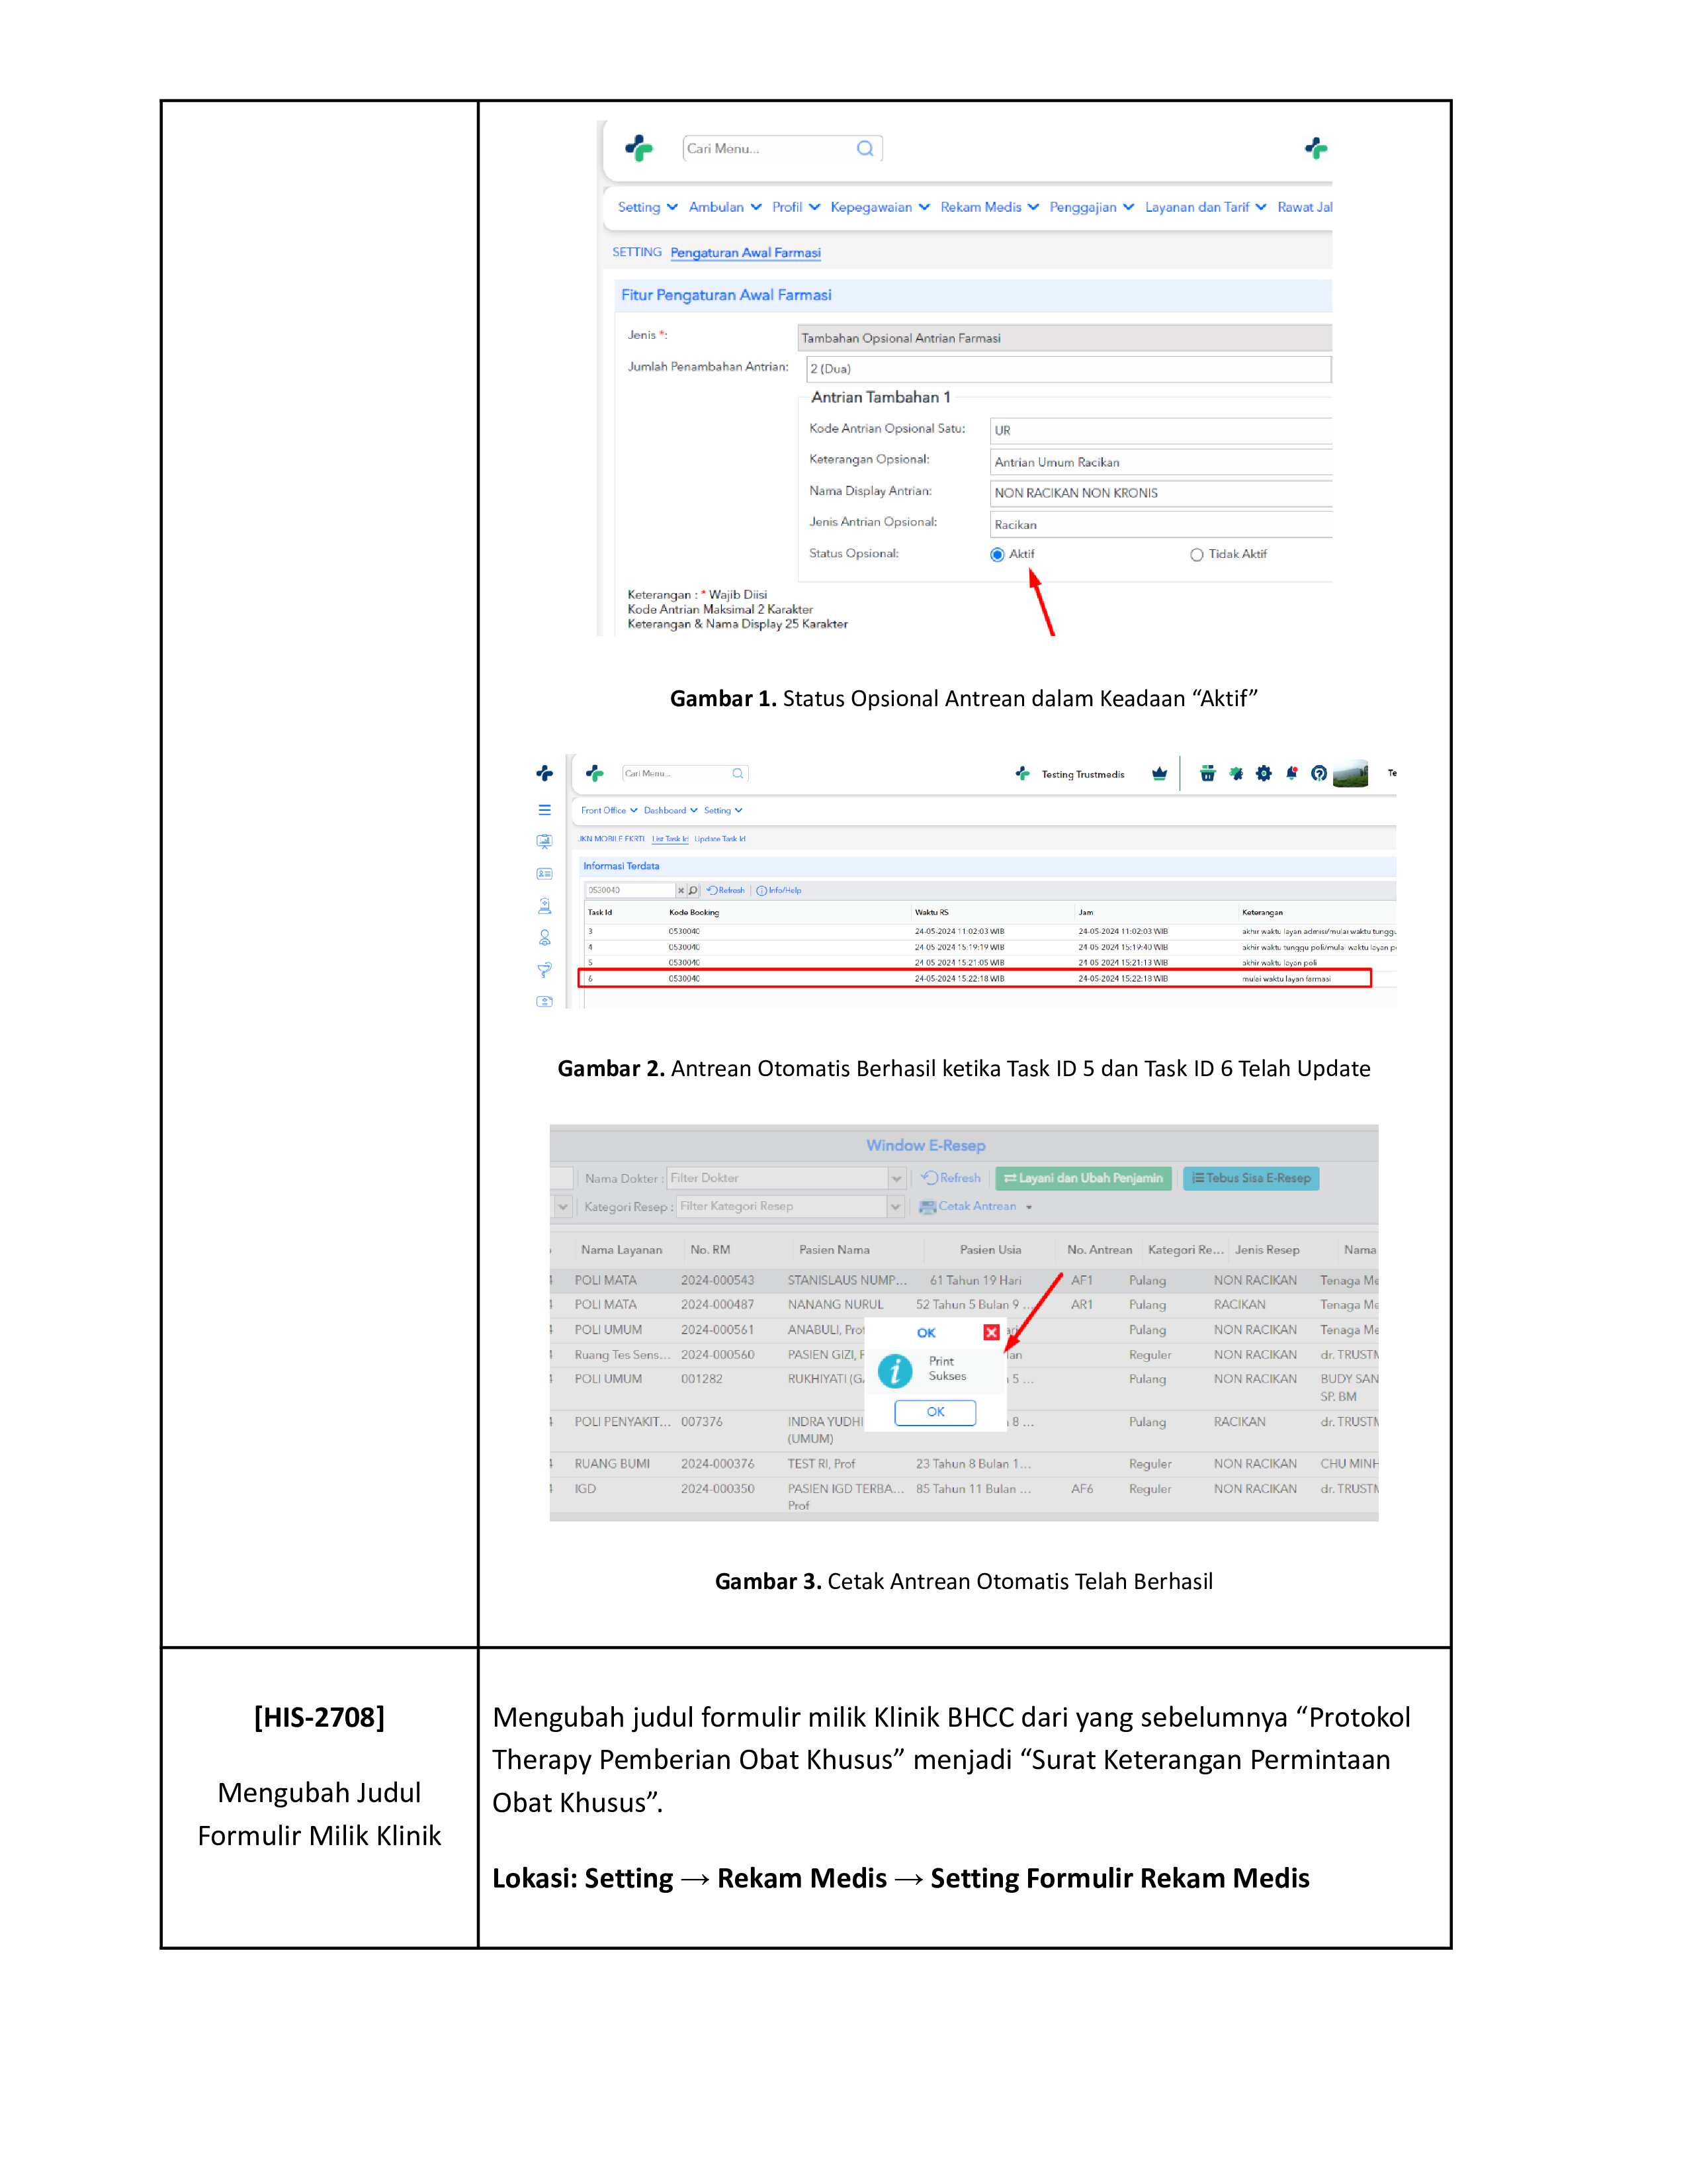Screen dimensions: 1687x2184
Task: Click the Trustmedis logo left of Cari Menu in Farmasi page
Action: [638, 149]
